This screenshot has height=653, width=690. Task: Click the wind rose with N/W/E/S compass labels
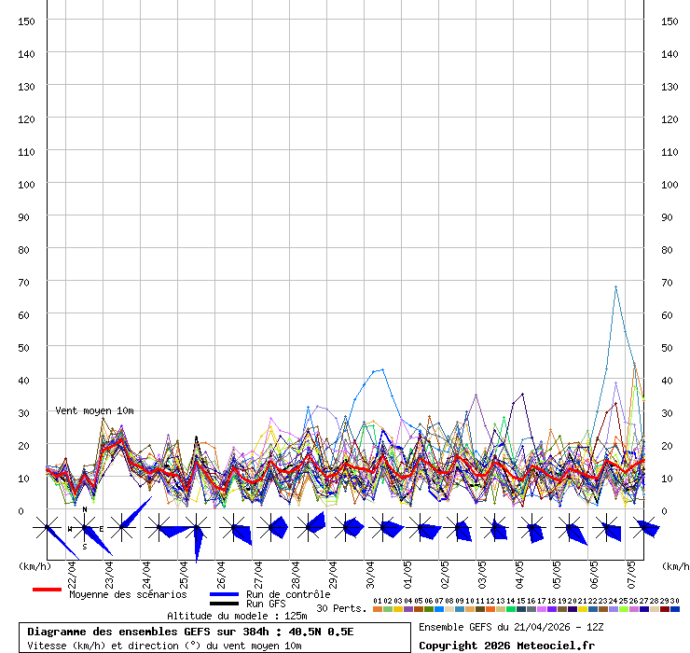point(85,529)
